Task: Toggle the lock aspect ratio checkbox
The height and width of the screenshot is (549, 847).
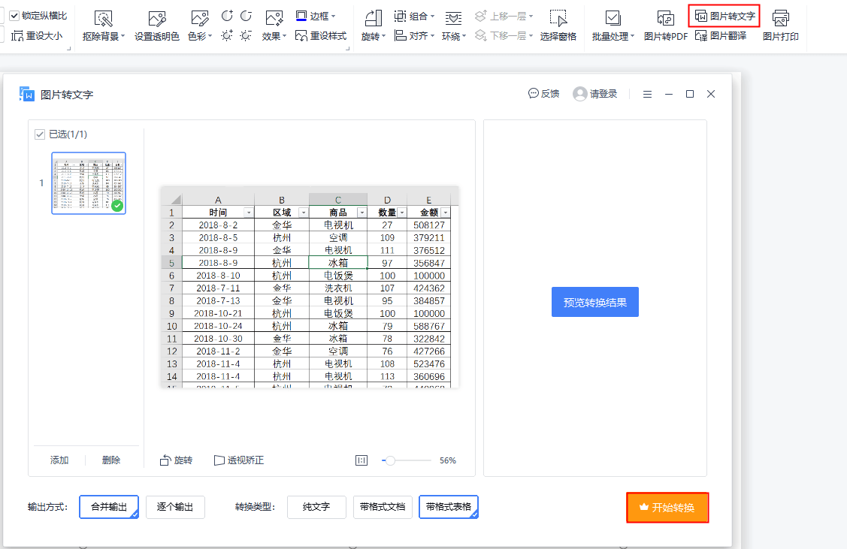Action: point(14,16)
